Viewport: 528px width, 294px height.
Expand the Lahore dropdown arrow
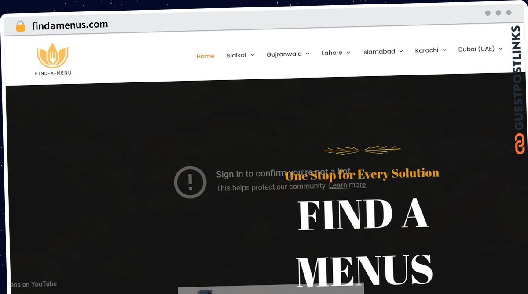[x=348, y=53]
